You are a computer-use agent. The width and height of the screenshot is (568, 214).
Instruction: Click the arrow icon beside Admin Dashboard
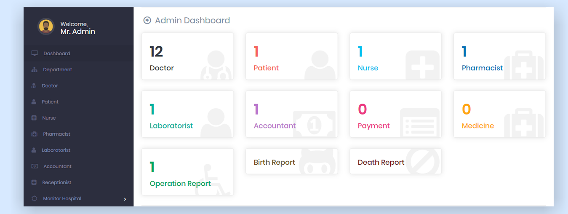point(147,20)
